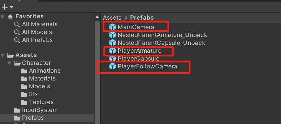Click the PlayerArmature prefab cube icon
281x124 pixels.
(112, 51)
